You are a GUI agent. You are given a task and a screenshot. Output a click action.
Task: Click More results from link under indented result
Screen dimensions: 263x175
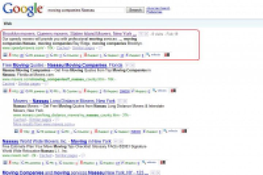(x=44, y=124)
